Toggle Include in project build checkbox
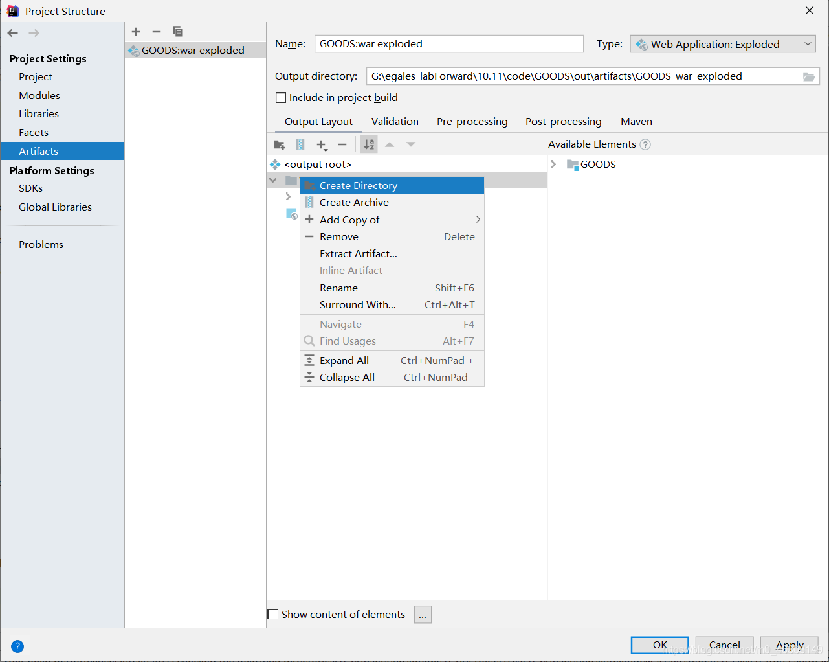The image size is (829, 662). (281, 98)
